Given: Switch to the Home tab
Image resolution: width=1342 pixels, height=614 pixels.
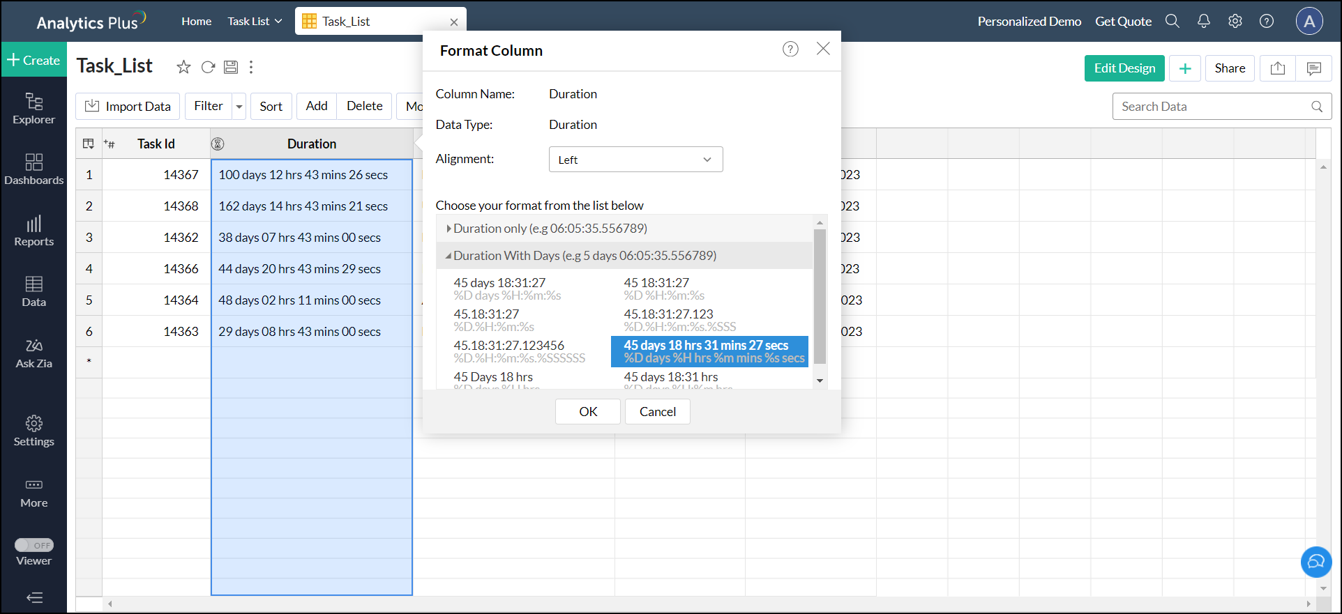Looking at the screenshot, I should coord(196,22).
